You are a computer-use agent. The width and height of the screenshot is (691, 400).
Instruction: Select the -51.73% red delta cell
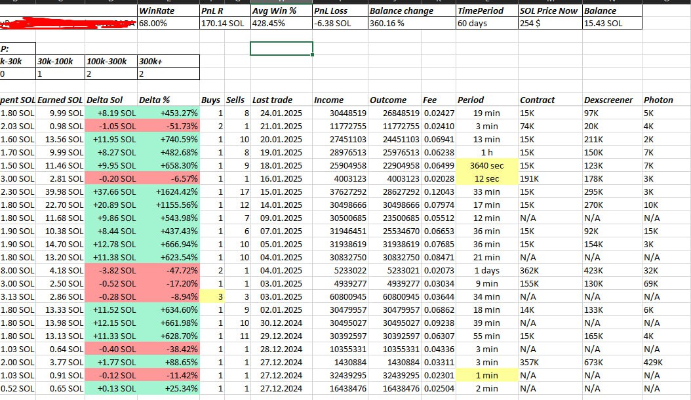[167, 126]
